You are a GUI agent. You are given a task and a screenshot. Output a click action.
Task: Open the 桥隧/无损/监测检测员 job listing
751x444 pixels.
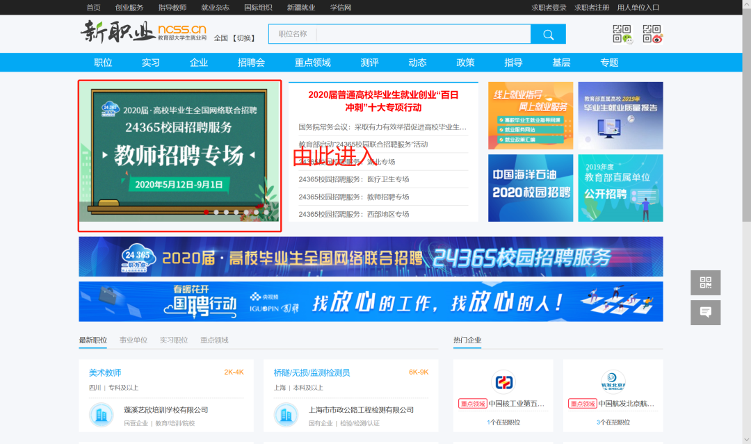(312, 372)
